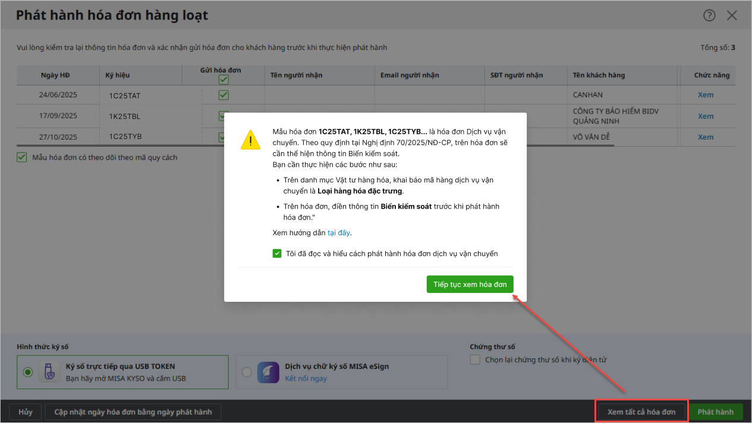Uncheck 'Tôi đã đọc và hiểu' confirmation checkbox

click(277, 254)
